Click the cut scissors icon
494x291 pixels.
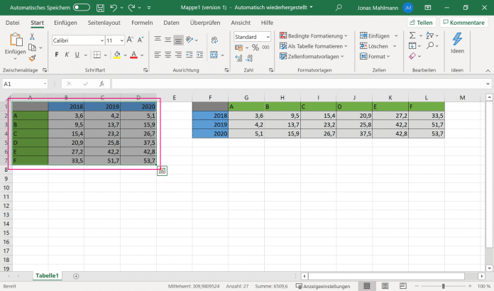click(33, 35)
